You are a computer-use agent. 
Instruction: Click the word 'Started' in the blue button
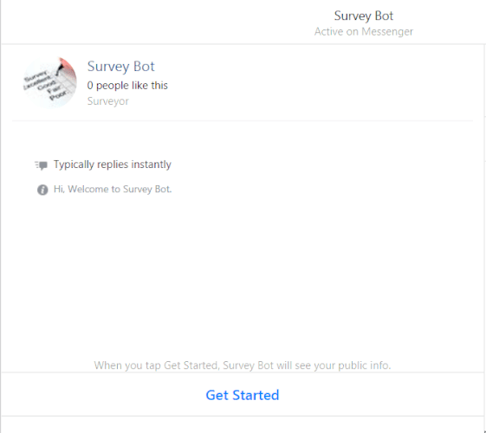click(256, 395)
